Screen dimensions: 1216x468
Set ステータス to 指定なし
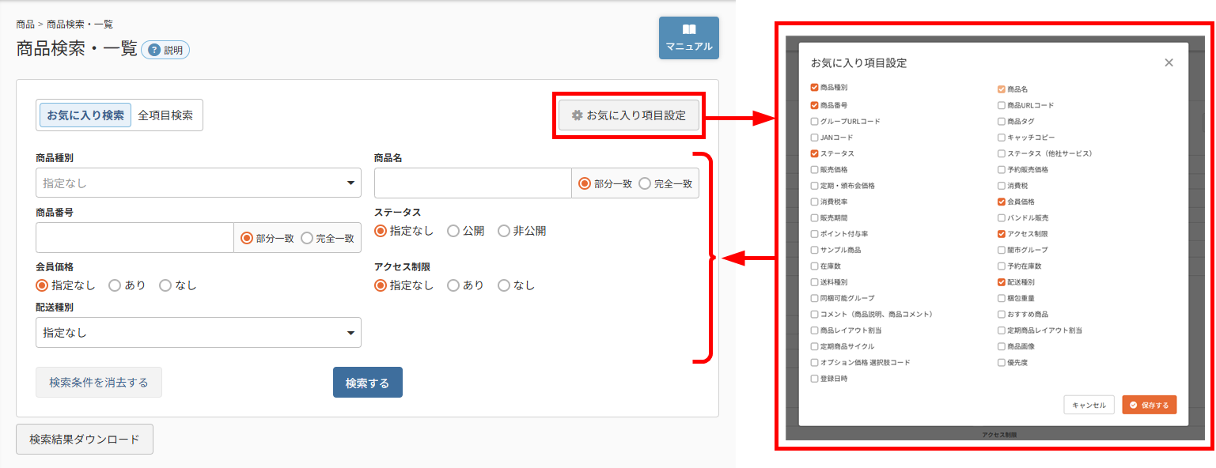click(x=381, y=231)
